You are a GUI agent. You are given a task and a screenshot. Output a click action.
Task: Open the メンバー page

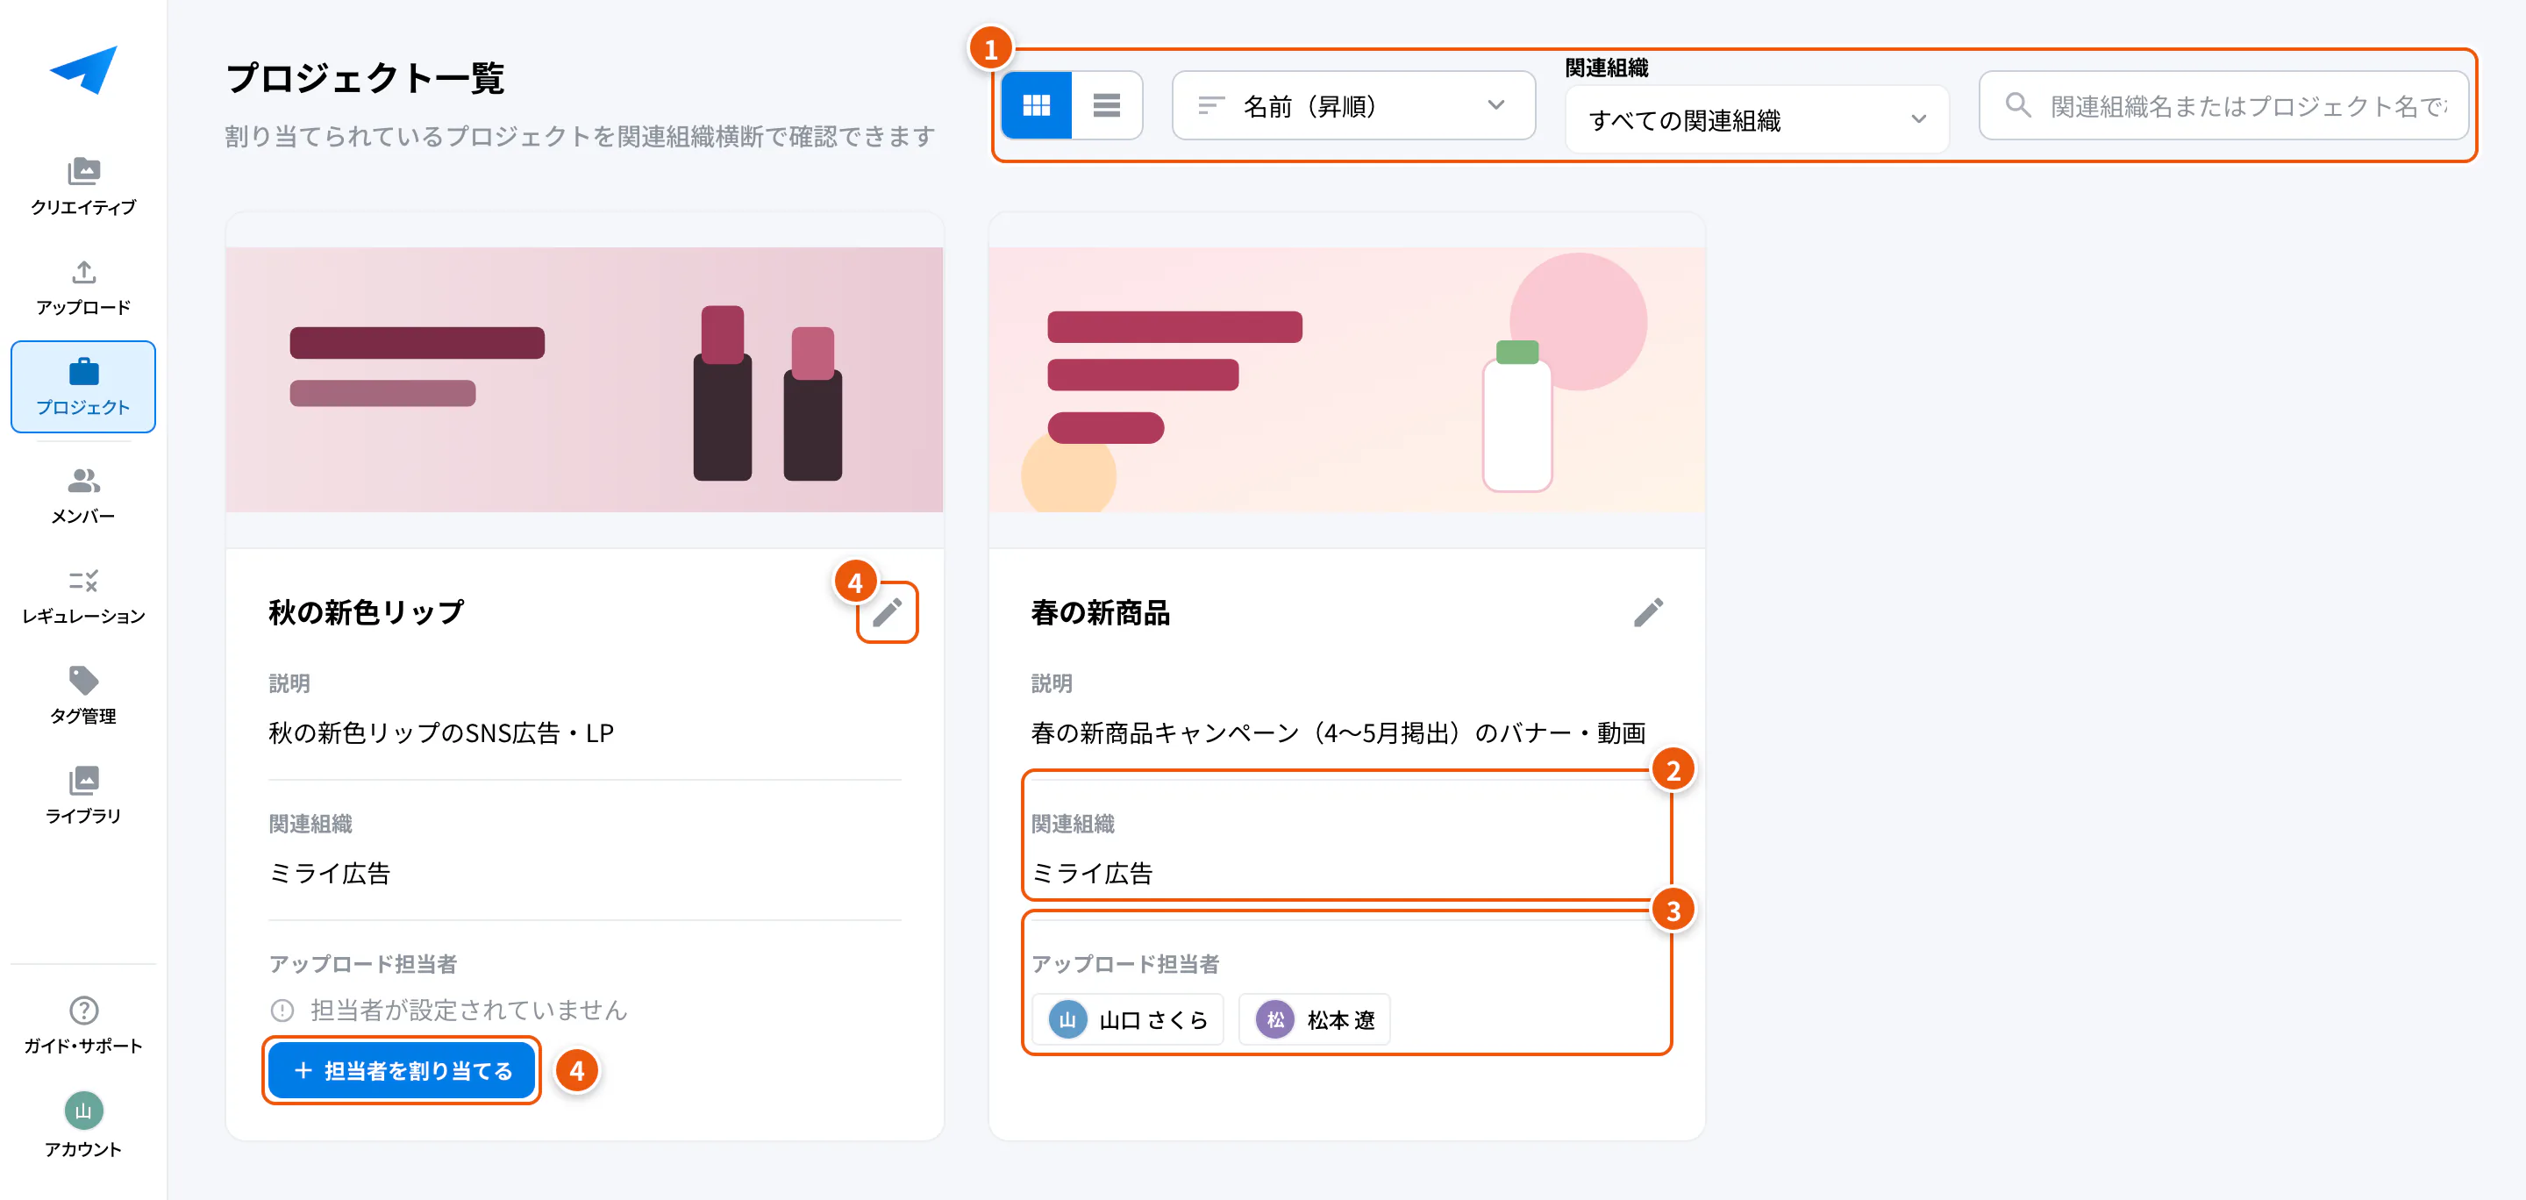click(83, 495)
